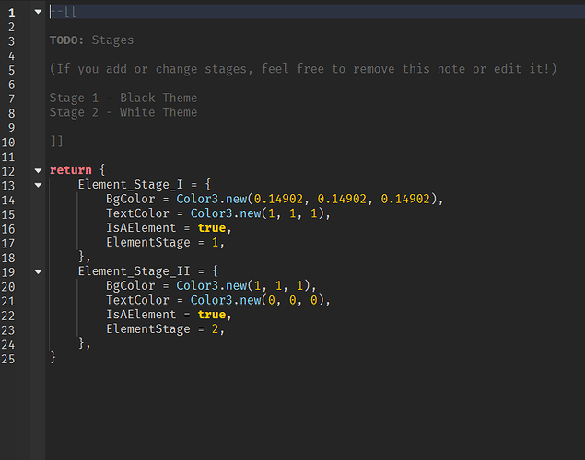Fold the Element_Stage_II table
585x460 pixels.
coord(38,271)
